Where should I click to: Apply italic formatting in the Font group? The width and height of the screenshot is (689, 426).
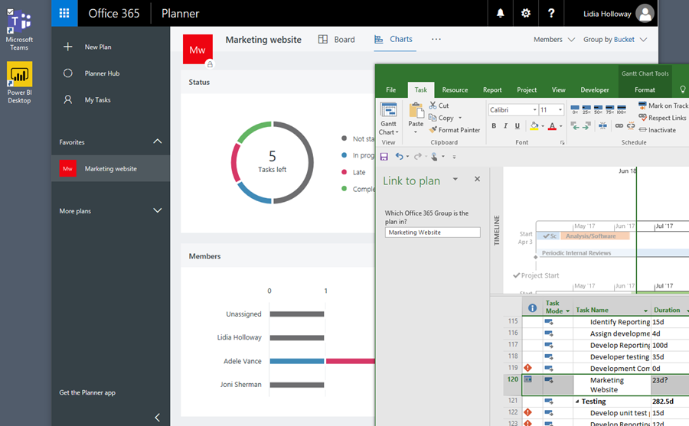point(505,126)
